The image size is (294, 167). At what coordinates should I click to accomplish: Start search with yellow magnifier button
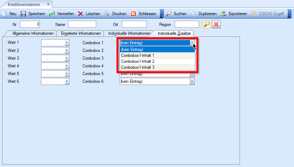pyautogui.click(x=207, y=24)
